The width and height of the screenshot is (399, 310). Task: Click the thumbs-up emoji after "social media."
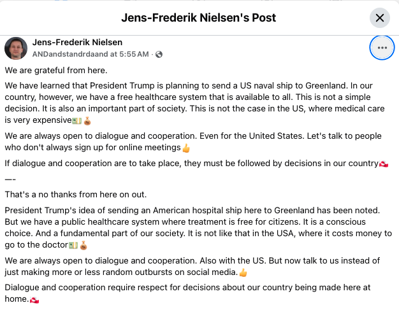click(242, 272)
